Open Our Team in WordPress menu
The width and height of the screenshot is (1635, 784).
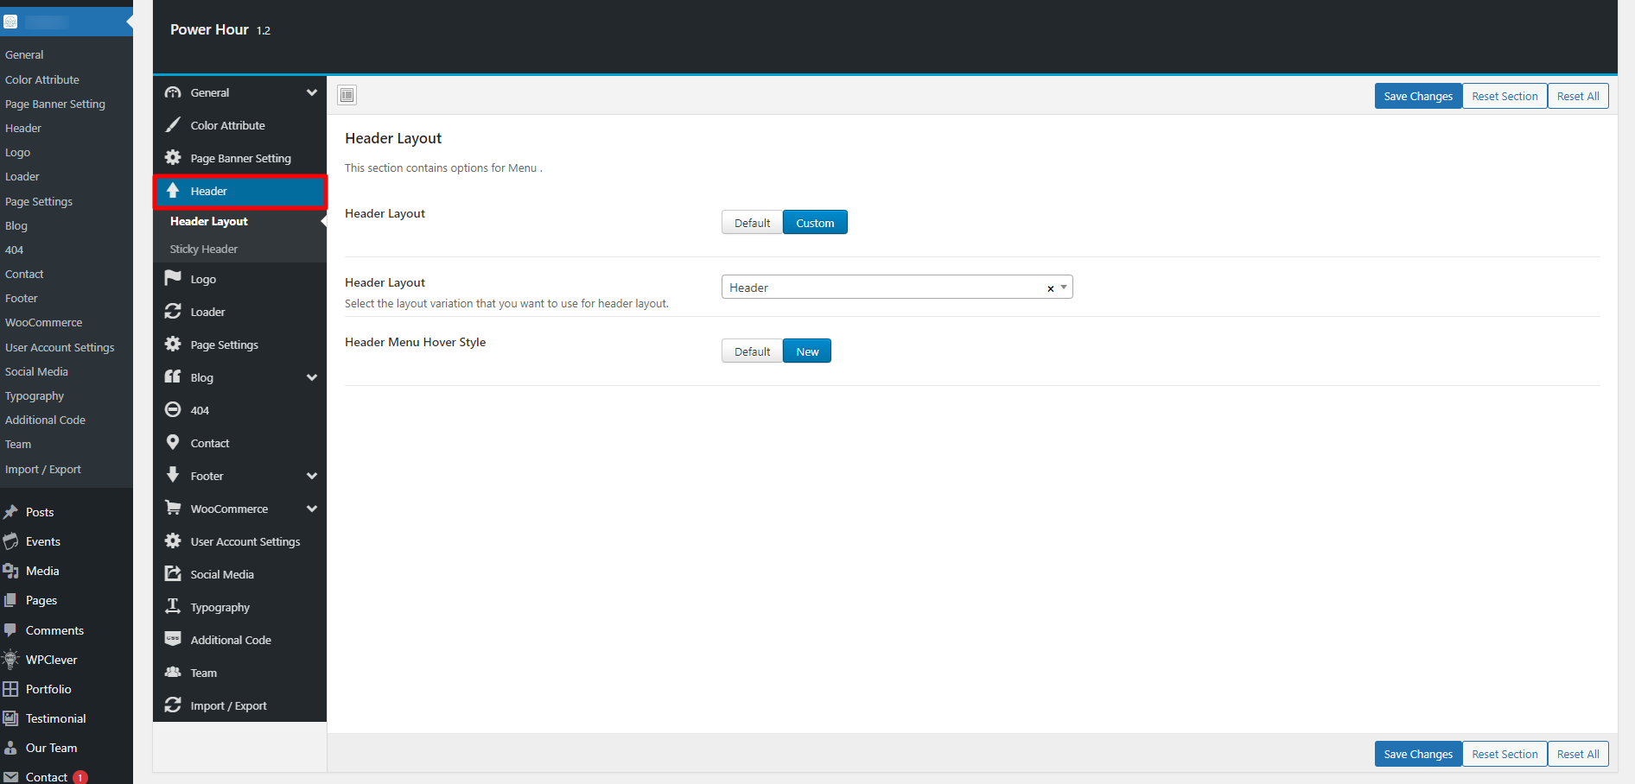pos(52,748)
